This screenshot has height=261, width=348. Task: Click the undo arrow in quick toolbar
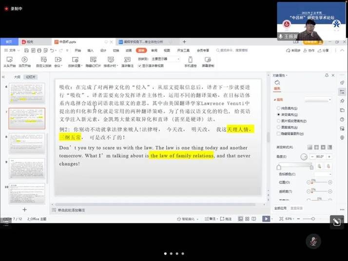click(x=52, y=50)
